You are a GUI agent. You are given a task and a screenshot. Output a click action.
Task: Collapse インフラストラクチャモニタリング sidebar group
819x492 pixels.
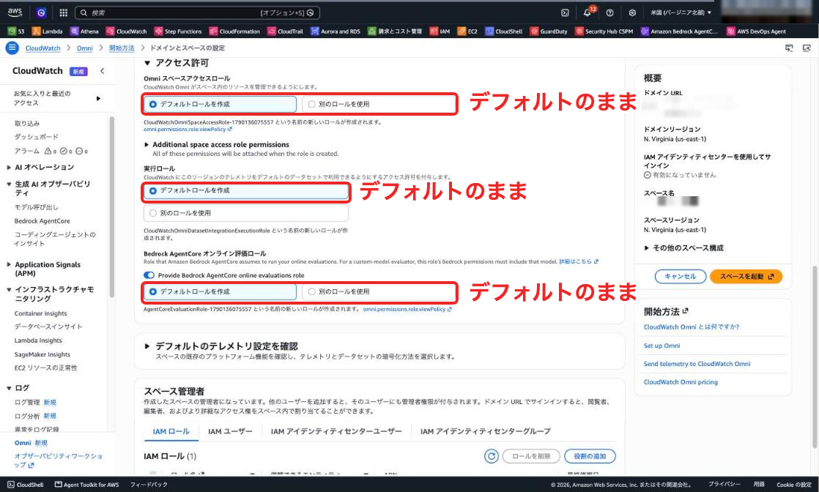click(x=9, y=289)
